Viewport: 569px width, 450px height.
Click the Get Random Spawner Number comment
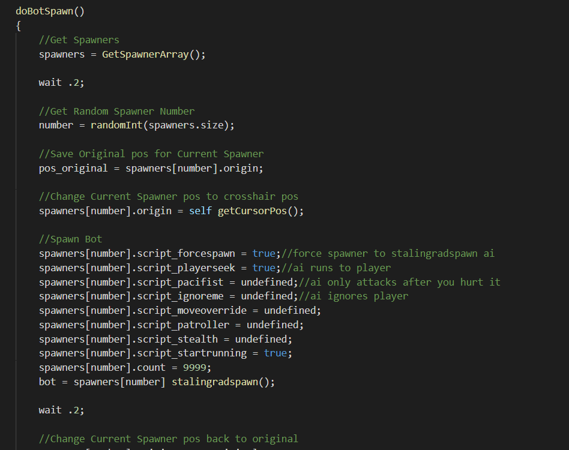[116, 111]
